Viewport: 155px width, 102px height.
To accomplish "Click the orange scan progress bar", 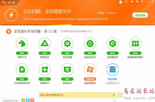I will [x=36, y=25].
